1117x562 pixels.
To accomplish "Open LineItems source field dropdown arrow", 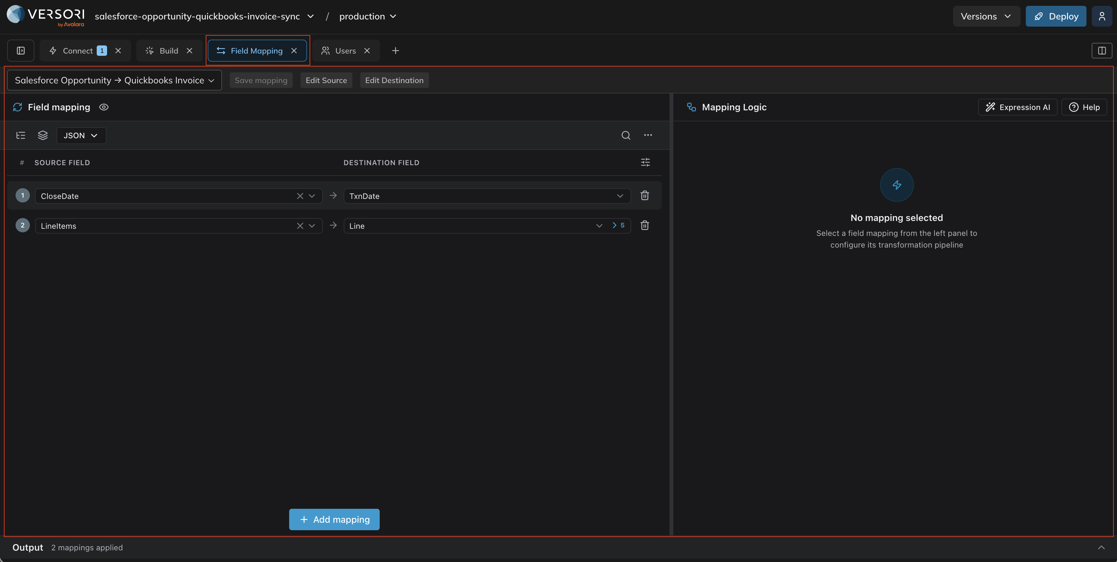I will [312, 226].
